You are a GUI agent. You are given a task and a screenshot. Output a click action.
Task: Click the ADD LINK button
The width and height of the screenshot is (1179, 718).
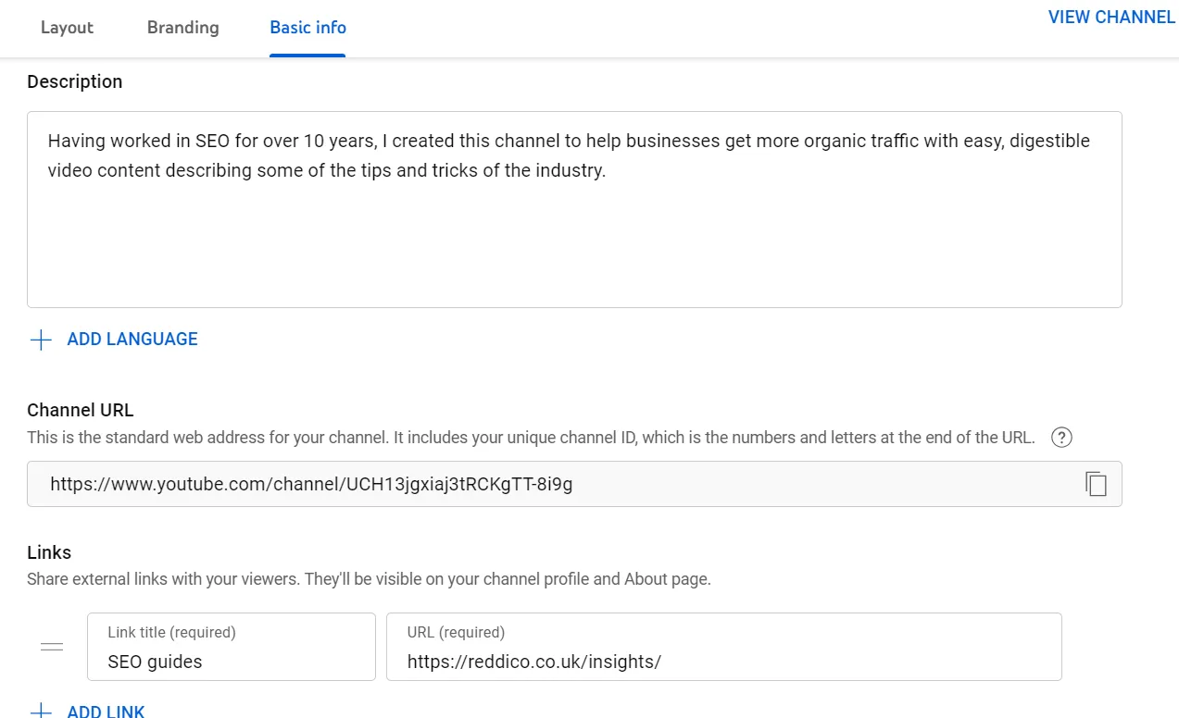tap(106, 712)
